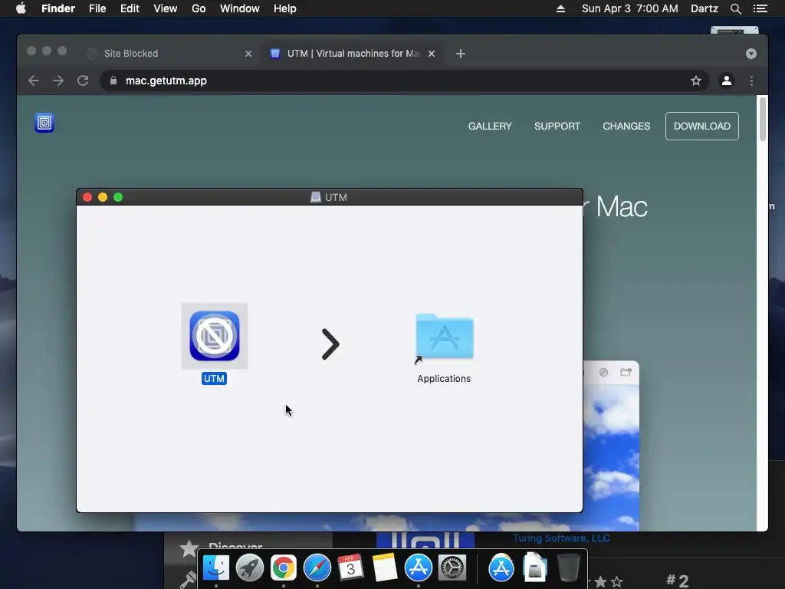The height and width of the screenshot is (589, 785).
Task: Open the Edit menu
Action: coord(130,8)
